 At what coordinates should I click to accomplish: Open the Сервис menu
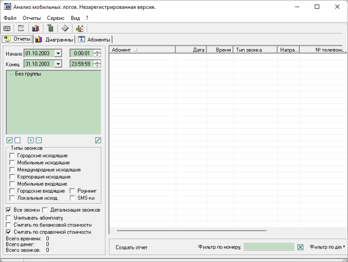coord(56,18)
